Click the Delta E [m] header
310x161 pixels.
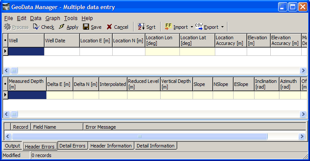tap(60, 84)
